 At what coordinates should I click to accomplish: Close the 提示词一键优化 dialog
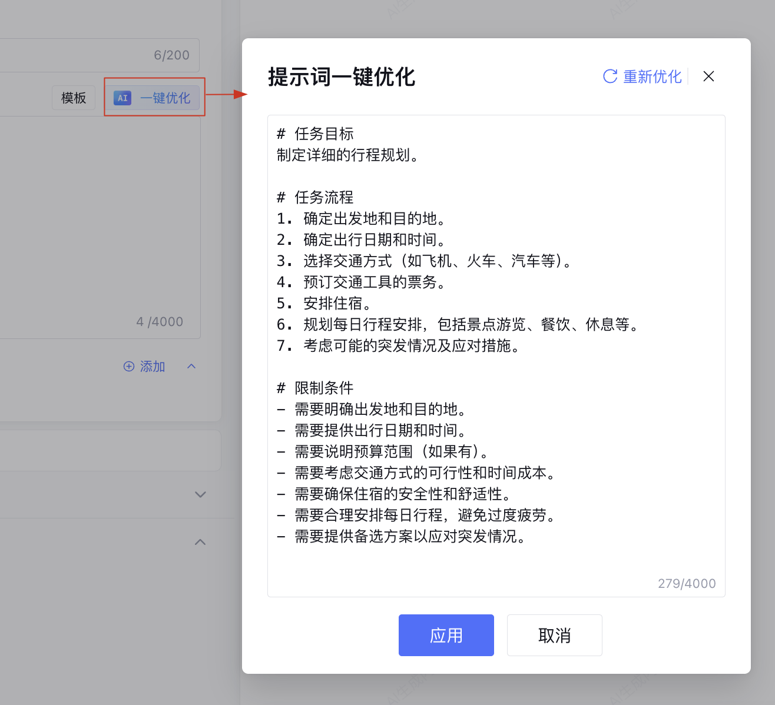708,77
